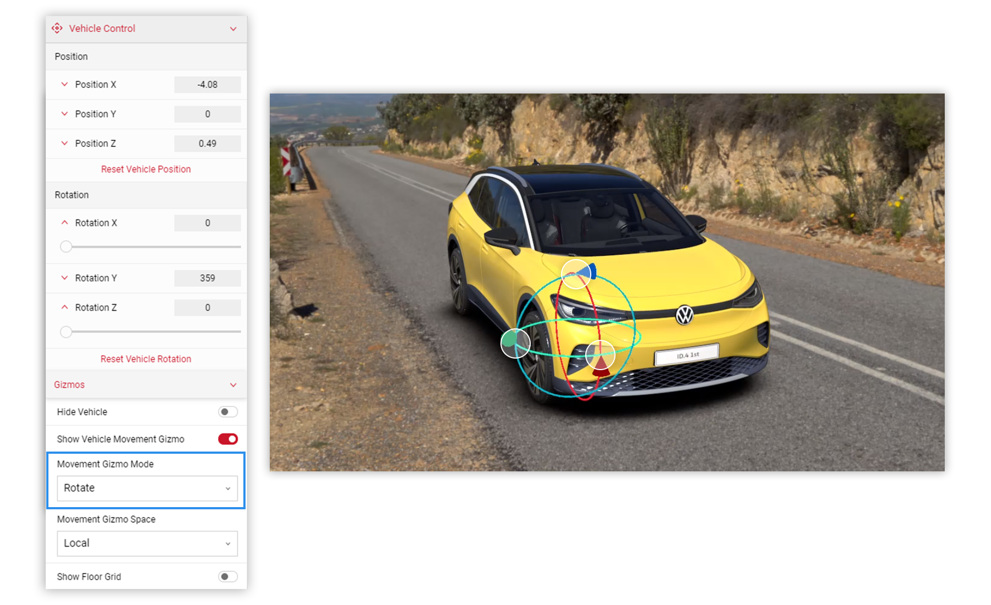
Task: Disable Show Vehicle Movement Gizmo switch
Action: pyautogui.click(x=228, y=439)
